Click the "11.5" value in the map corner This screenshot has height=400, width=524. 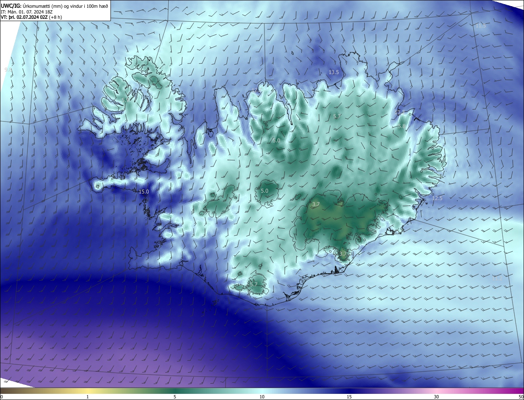pos(480,25)
